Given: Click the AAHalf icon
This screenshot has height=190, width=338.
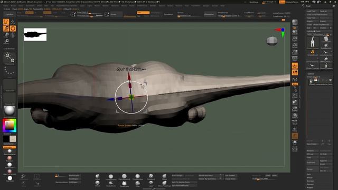Looking at the screenshot, I should (295, 52).
